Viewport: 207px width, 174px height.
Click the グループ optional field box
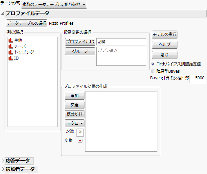point(121,56)
